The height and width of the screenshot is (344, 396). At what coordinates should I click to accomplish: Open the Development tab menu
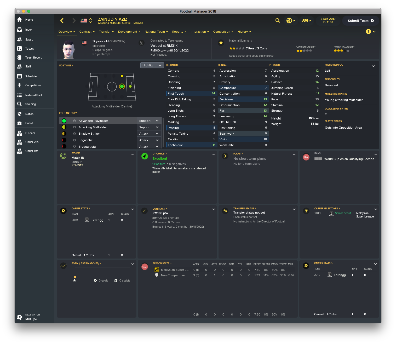point(129,32)
